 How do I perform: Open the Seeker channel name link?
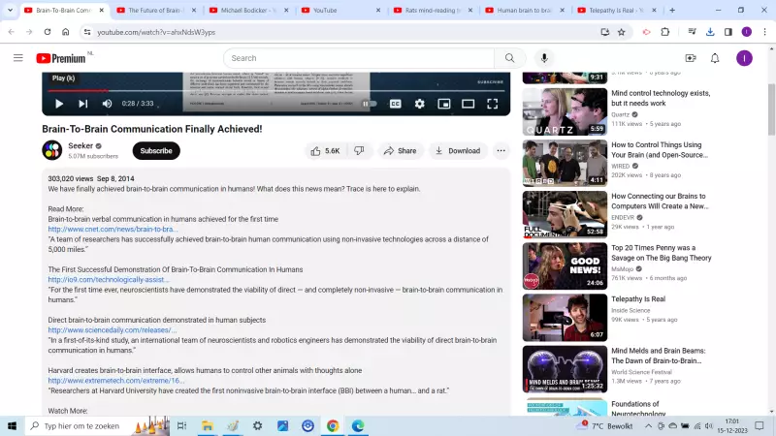tap(81, 146)
